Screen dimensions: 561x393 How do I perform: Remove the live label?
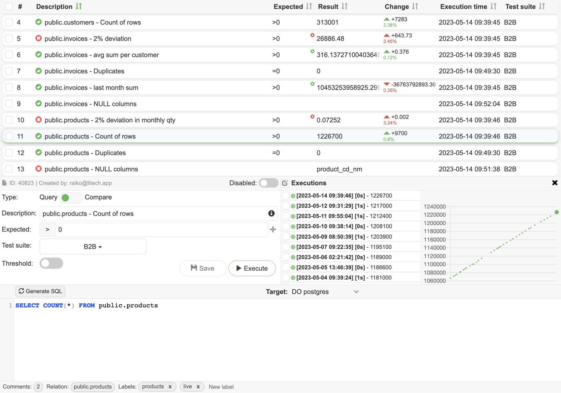pos(198,387)
